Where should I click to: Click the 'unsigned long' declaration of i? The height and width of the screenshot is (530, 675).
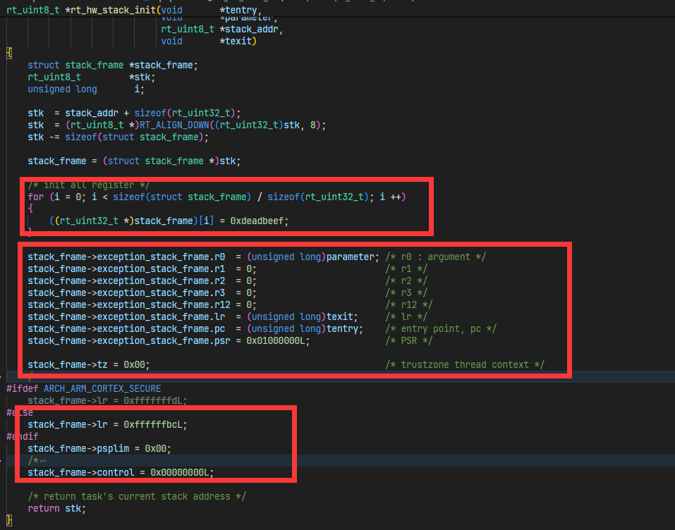tap(62, 89)
